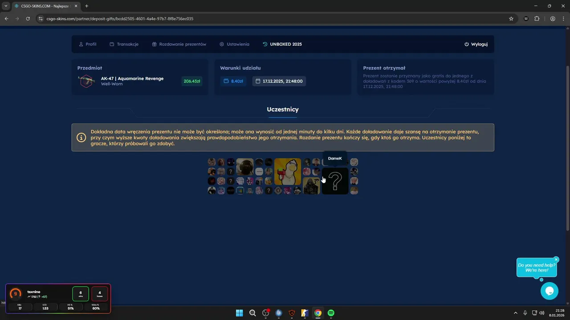Click the large avatar with headphones
The image size is (570, 320).
click(245, 167)
